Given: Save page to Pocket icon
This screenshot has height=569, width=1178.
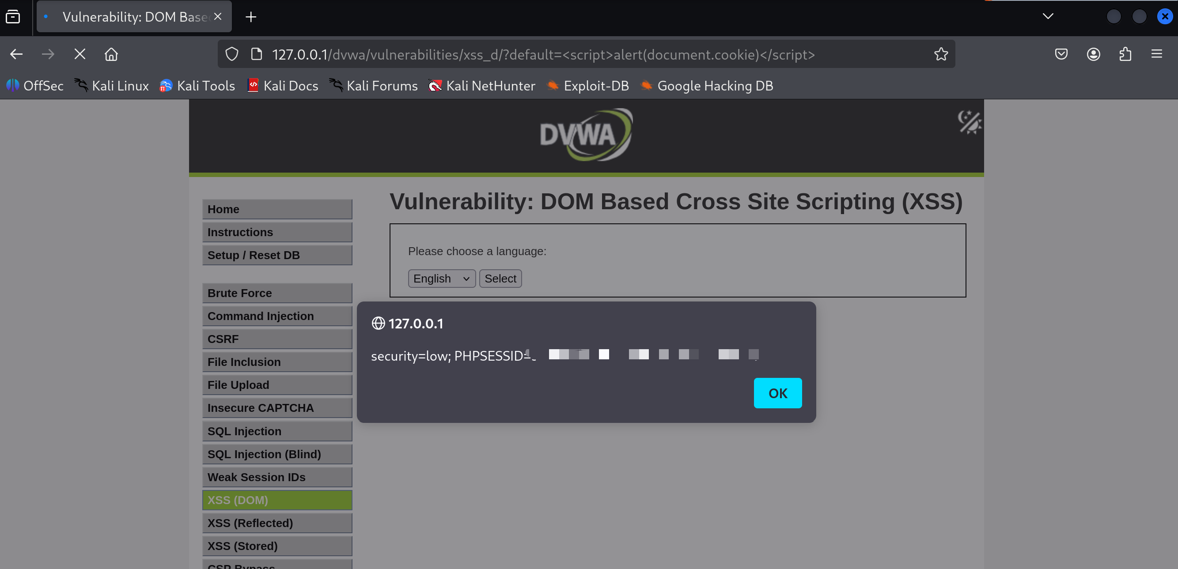Looking at the screenshot, I should (1061, 54).
